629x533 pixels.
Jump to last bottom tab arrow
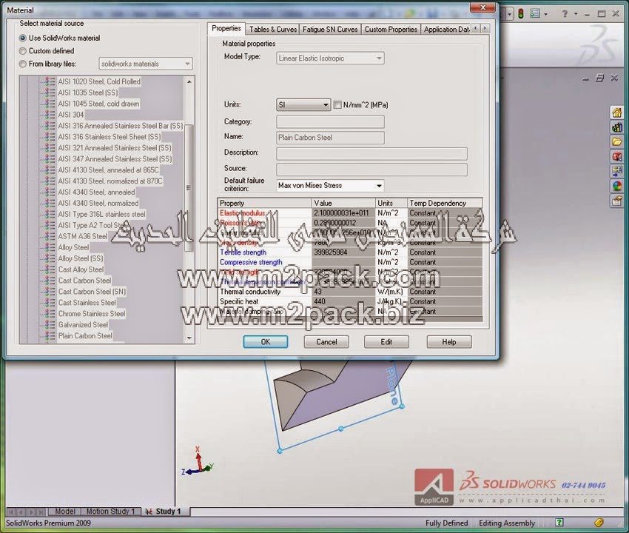pos(41,512)
